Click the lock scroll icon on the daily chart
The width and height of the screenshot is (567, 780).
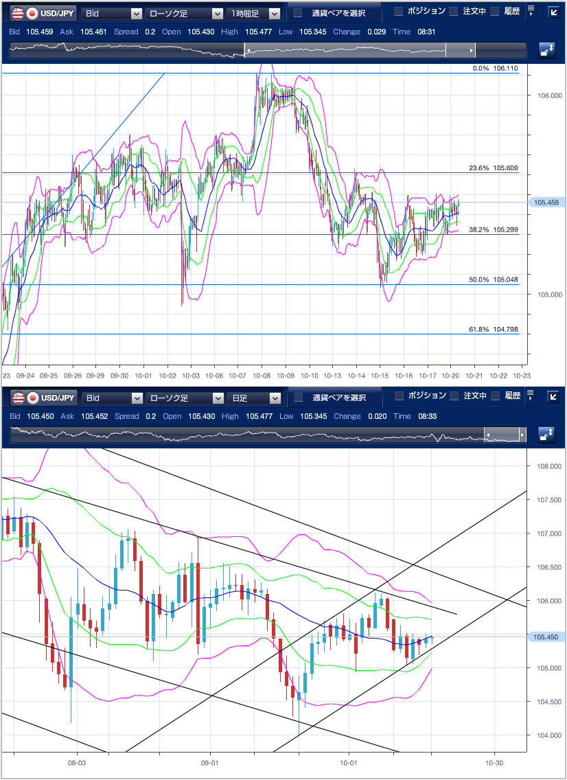click(x=547, y=434)
